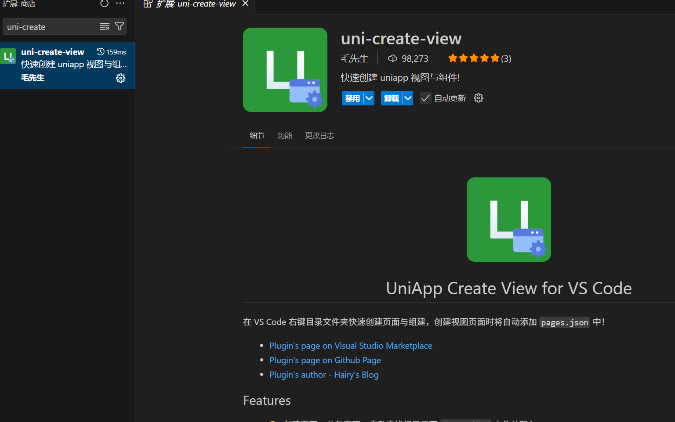
Task: Open publisher 毛先生 link in header
Action: pyautogui.click(x=355, y=58)
